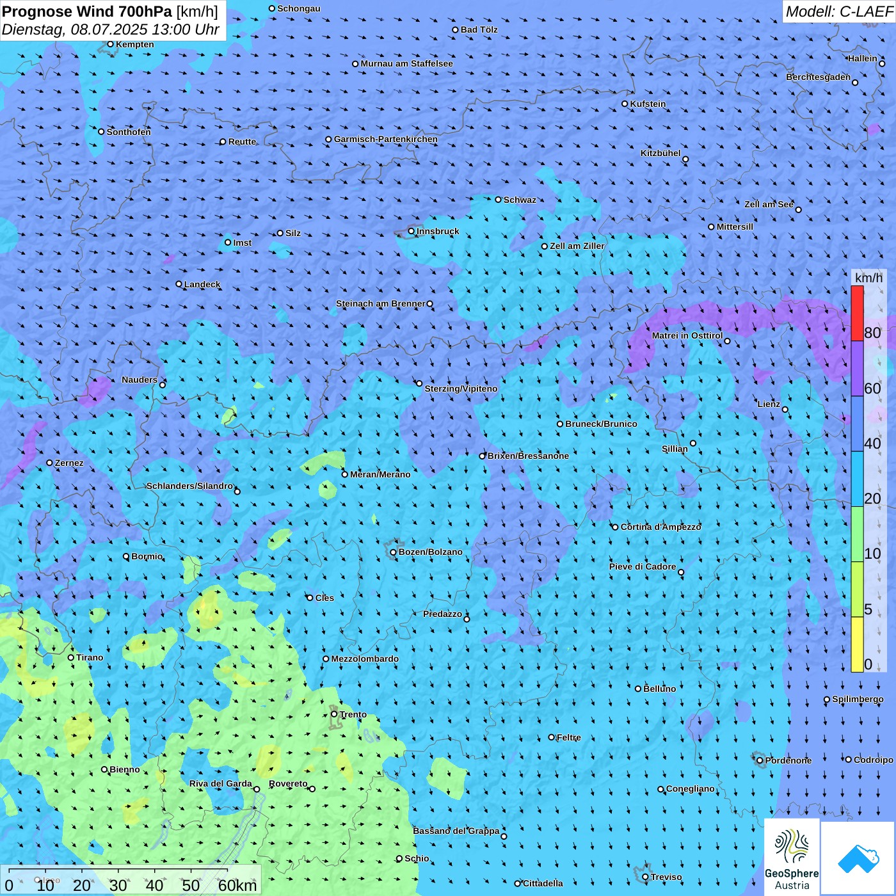Click the 'Prognose Wind 700hPa [km/h]' title

[110, 12]
